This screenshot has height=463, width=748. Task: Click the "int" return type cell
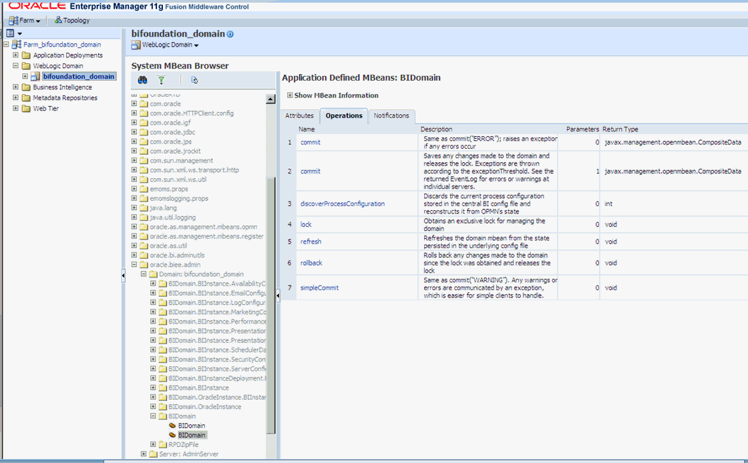pyautogui.click(x=608, y=203)
